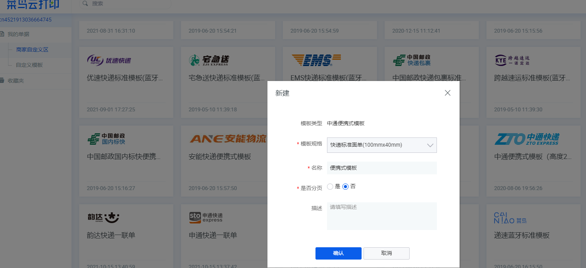586x268 pixels.
Task: Close the 新建 dialog with the X
Action: pos(447,93)
